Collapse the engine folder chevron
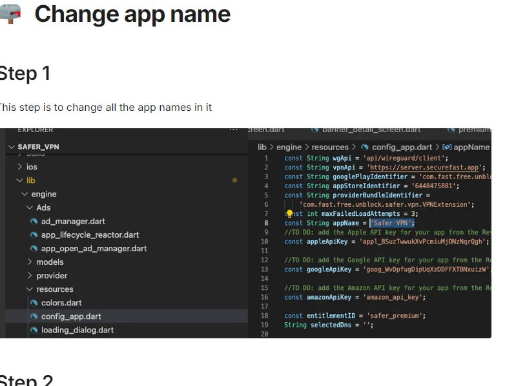Image resolution: width=505 pixels, height=386 pixels. (25, 194)
